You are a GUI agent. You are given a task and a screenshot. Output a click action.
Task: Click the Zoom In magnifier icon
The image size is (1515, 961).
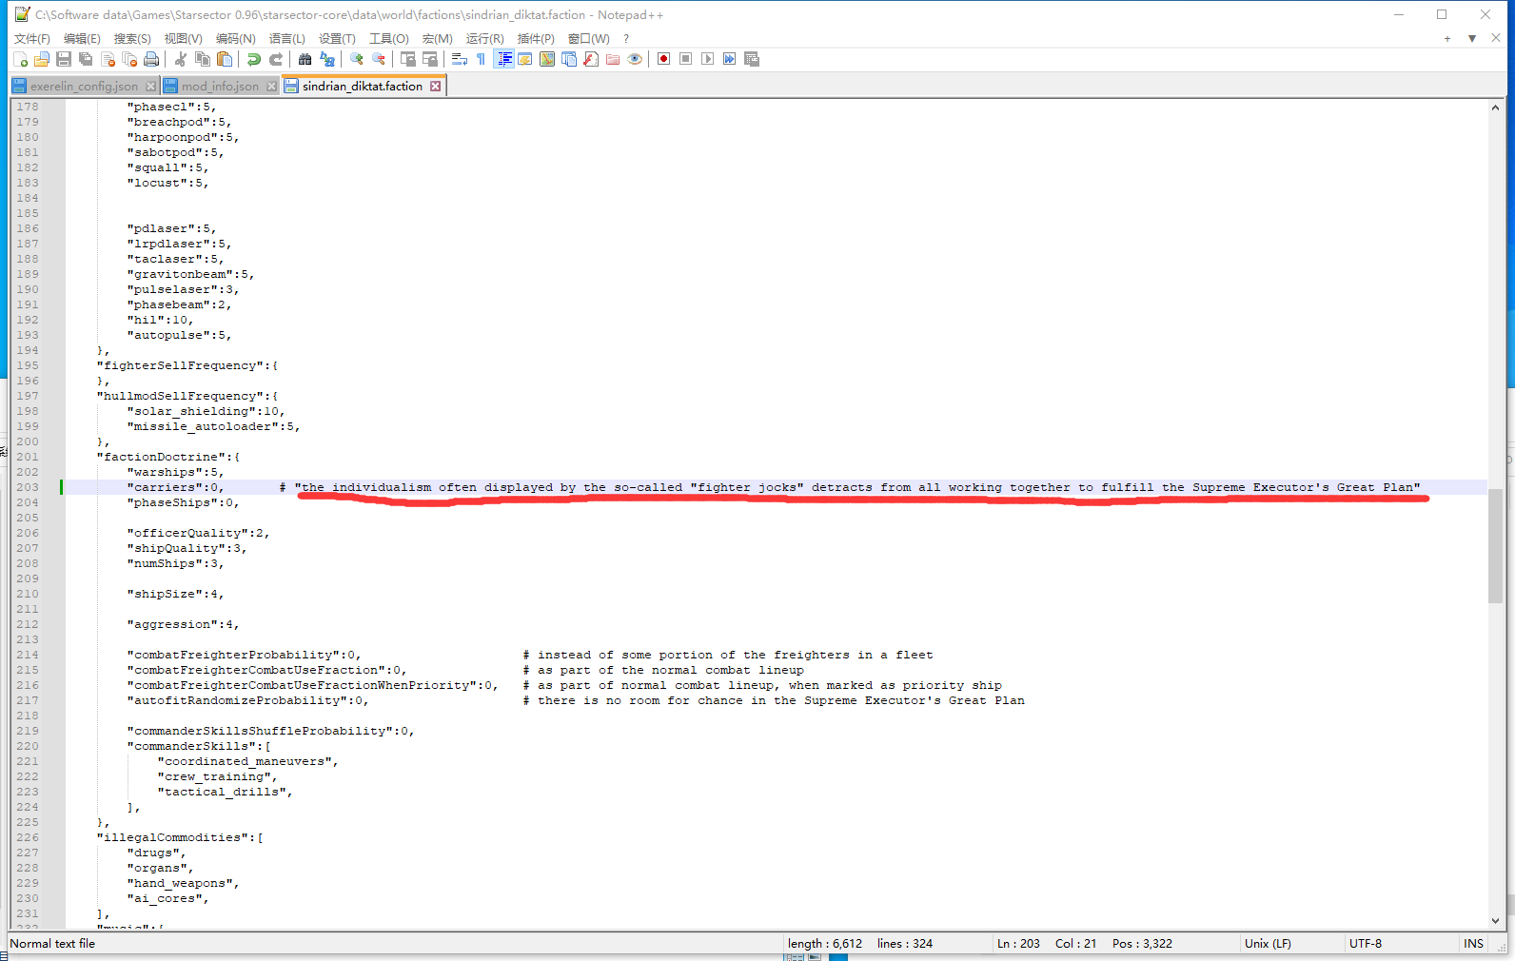[x=357, y=59]
